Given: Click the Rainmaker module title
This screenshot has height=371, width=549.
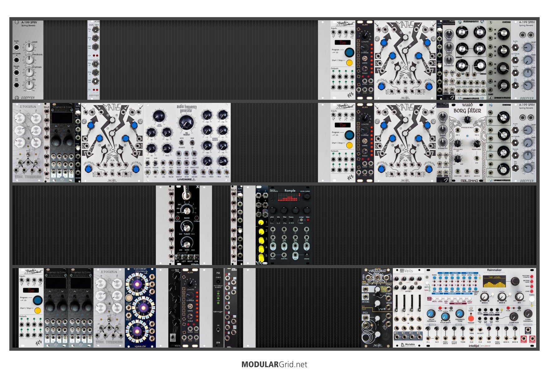Looking at the screenshot, I should click(494, 270).
